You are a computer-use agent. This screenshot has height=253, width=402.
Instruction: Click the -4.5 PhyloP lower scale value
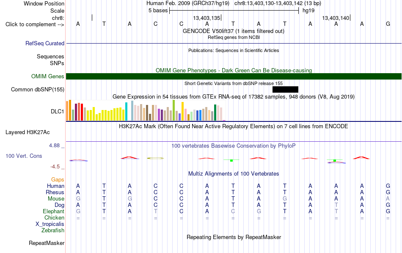point(55,167)
